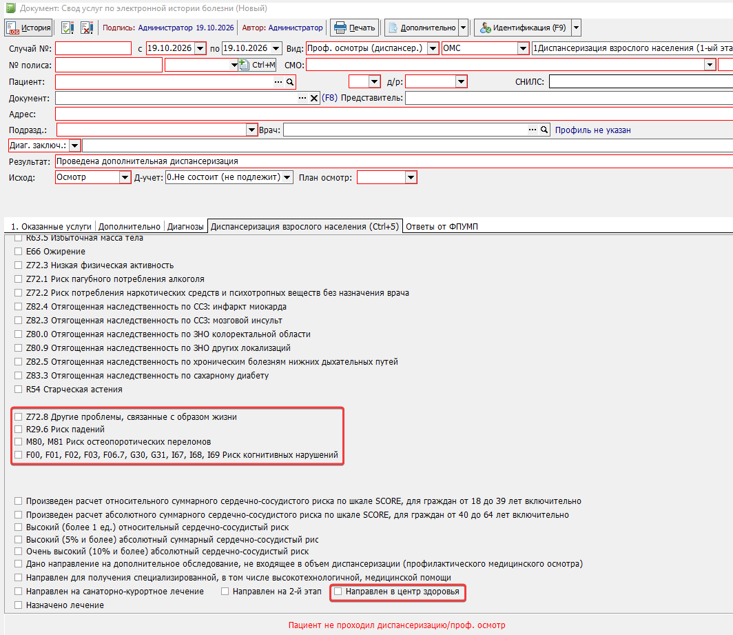Click the sign document icon with green checkmark
The width and height of the screenshot is (733, 635).
[68, 28]
